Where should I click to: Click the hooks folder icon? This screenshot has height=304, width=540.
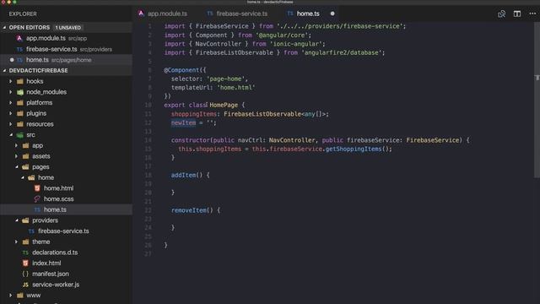20,81
